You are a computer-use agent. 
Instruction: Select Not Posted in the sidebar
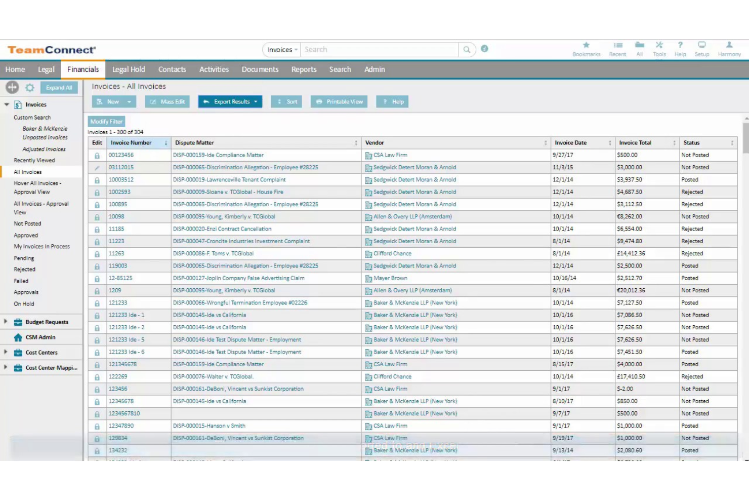(27, 223)
